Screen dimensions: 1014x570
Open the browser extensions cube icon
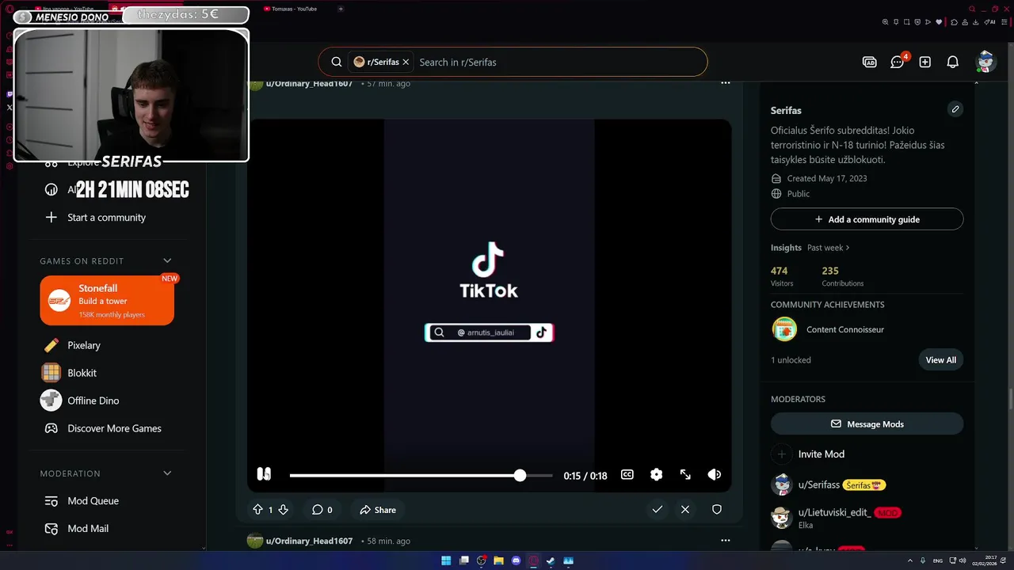(954, 22)
